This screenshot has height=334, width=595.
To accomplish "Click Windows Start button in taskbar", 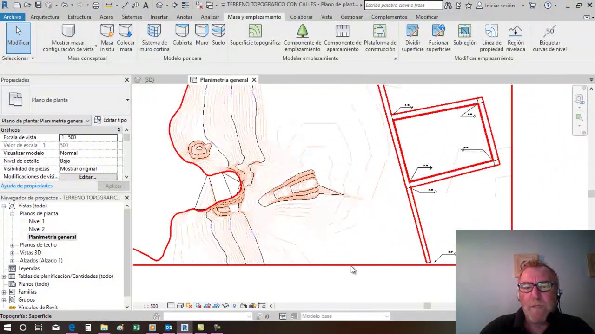I will point(7,328).
